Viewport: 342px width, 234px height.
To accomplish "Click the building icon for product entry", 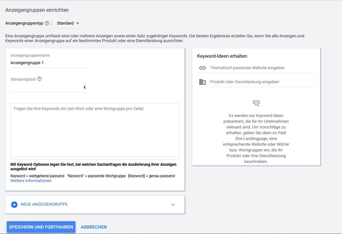I will click(202, 82).
